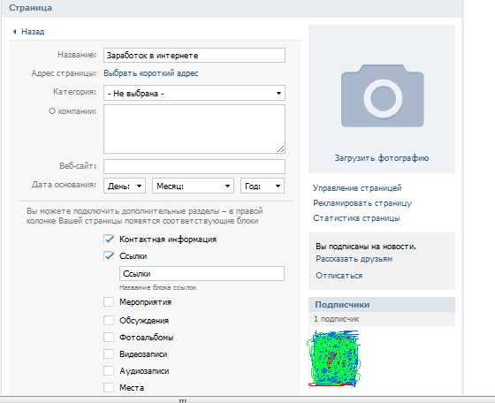Click the textarea resize grip in О компании
495x403 pixels.
pos(280,148)
